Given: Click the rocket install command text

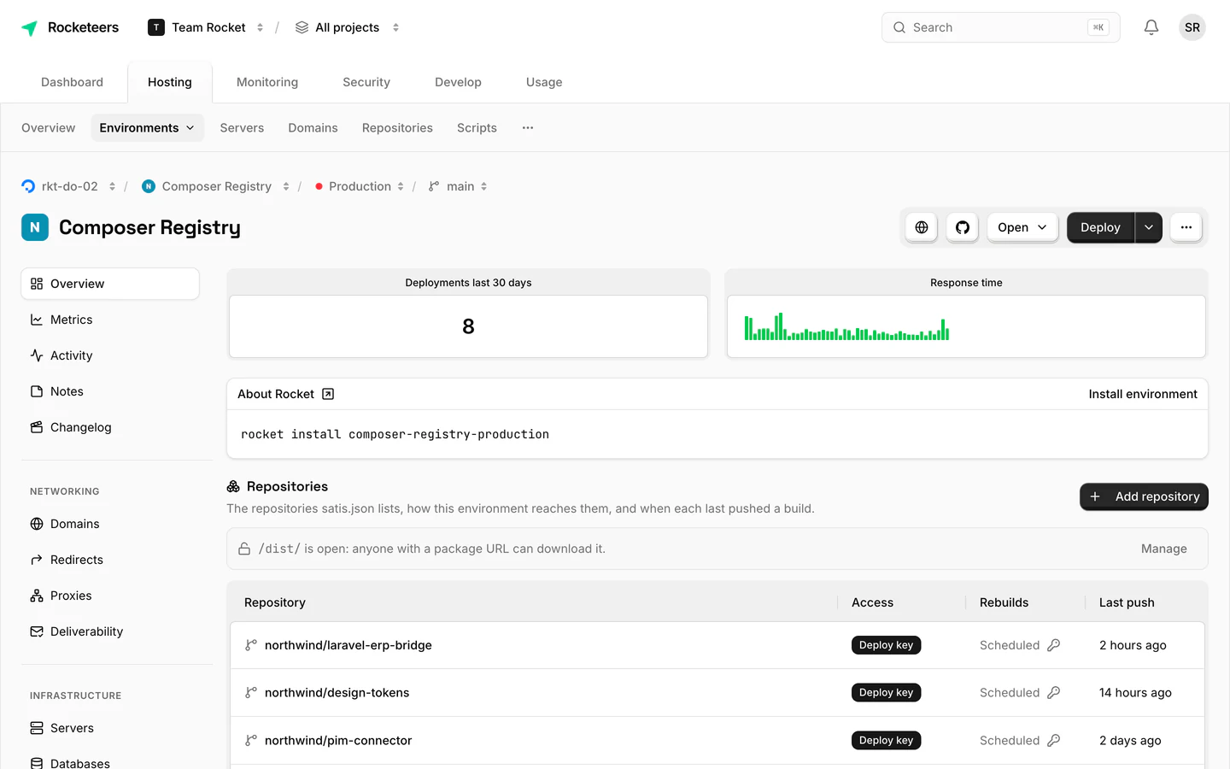Looking at the screenshot, I should coord(395,434).
